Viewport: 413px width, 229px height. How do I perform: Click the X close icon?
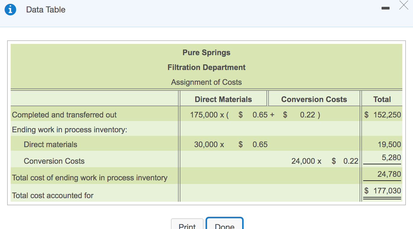[404, 5]
